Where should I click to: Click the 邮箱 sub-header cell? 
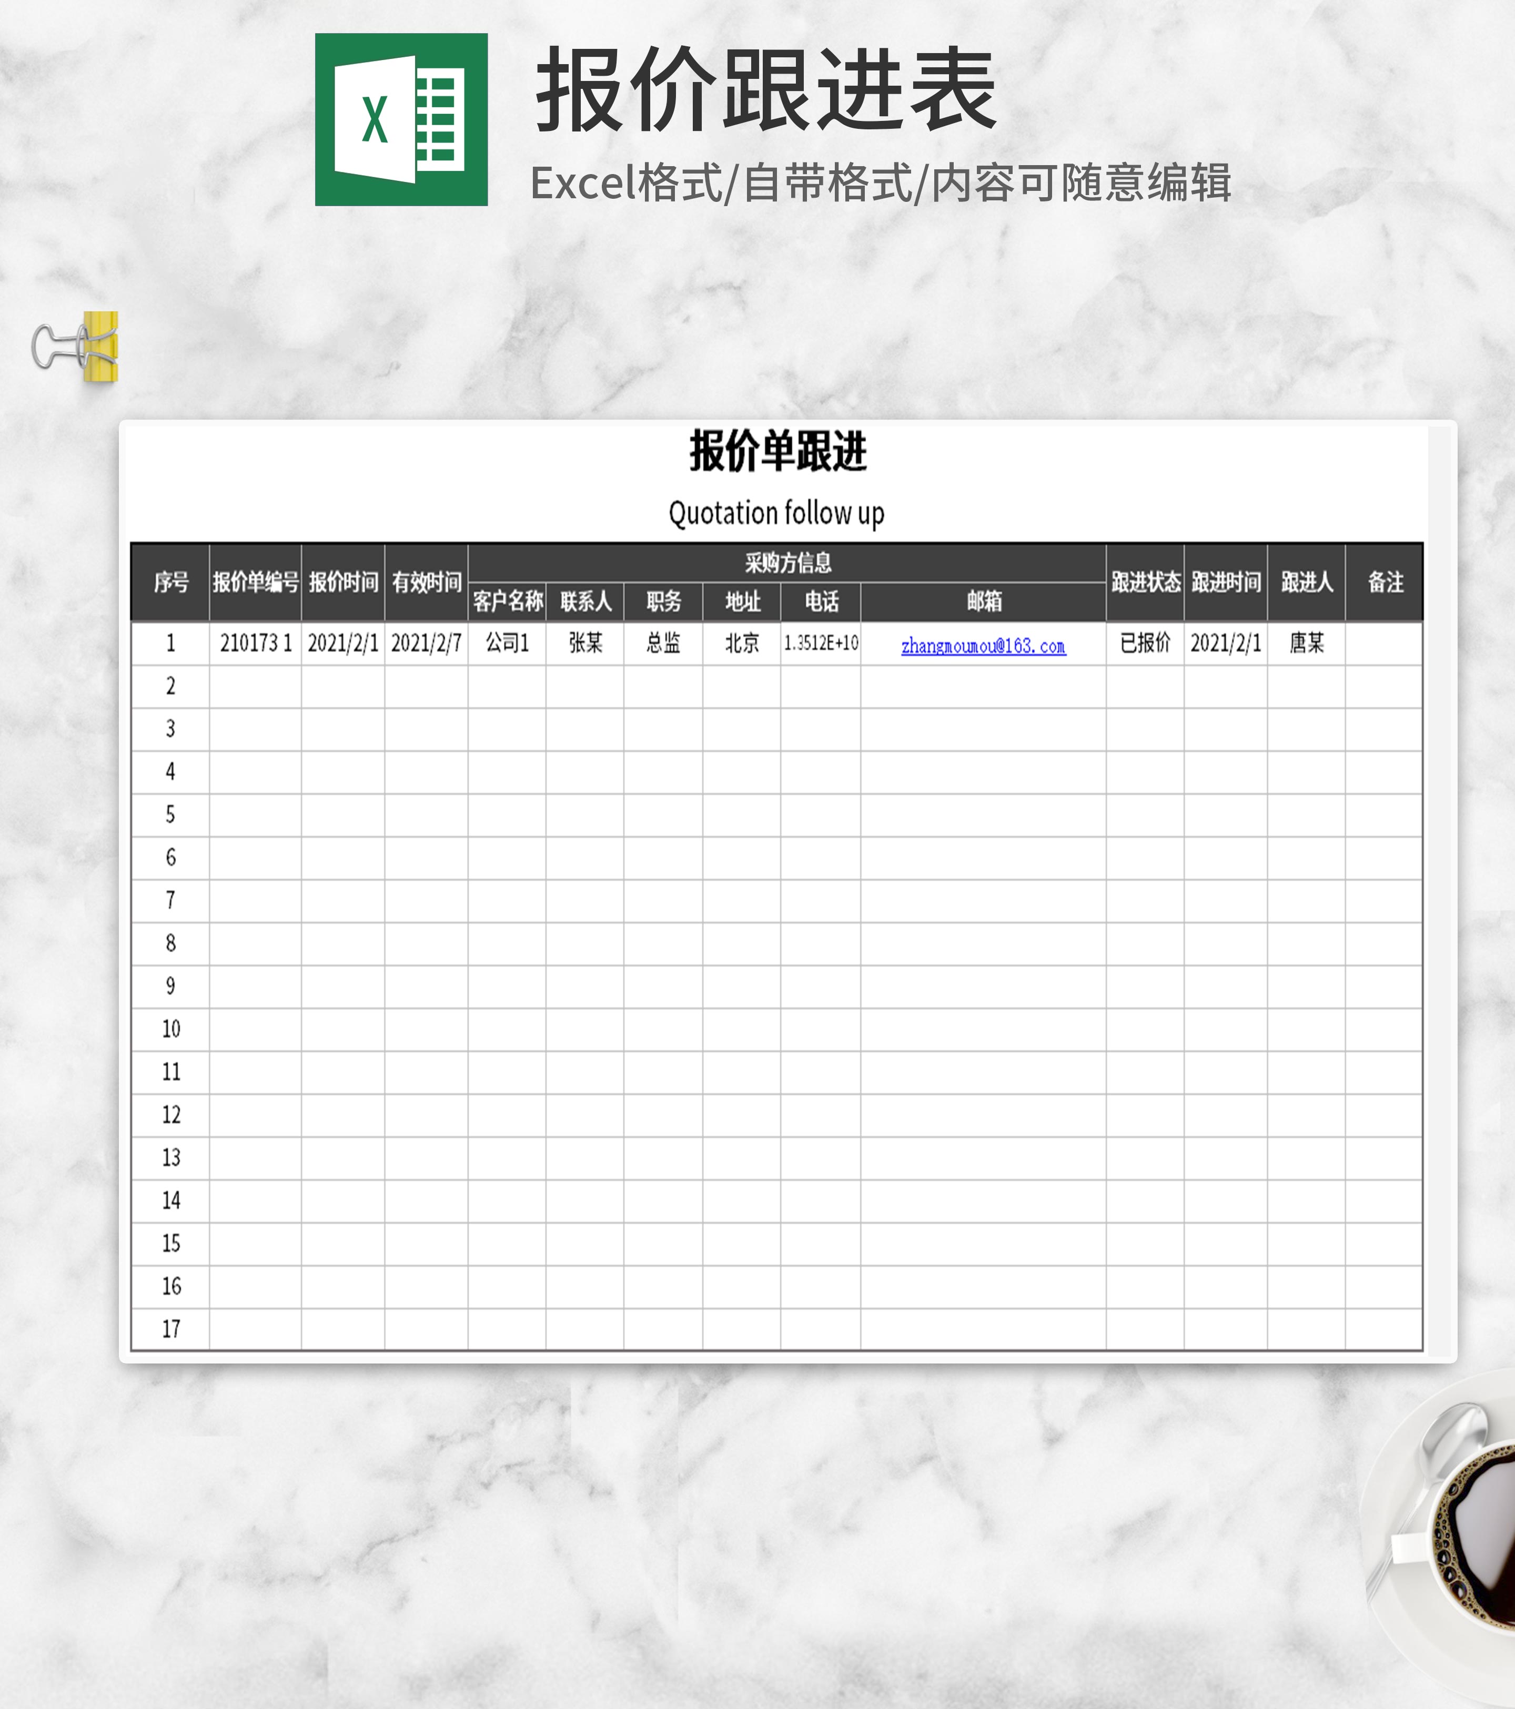click(983, 601)
